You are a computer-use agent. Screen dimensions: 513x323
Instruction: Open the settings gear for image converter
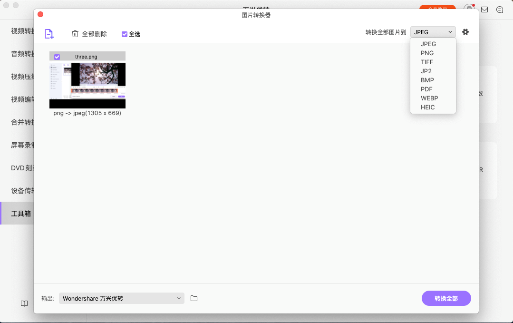coord(465,32)
